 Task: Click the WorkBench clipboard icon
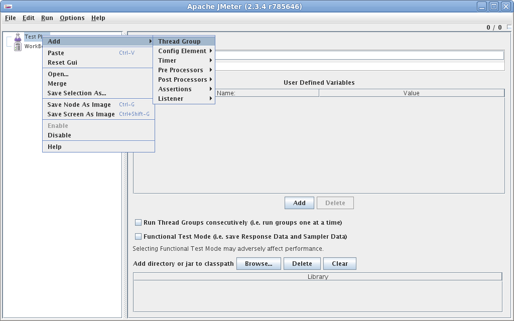pyautogui.click(x=18, y=47)
